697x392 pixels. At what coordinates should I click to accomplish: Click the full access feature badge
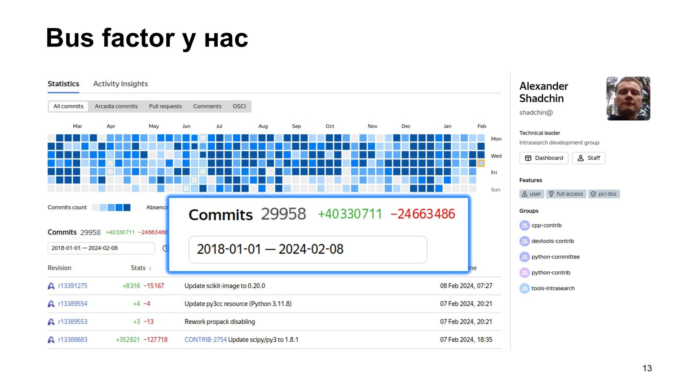(566, 194)
